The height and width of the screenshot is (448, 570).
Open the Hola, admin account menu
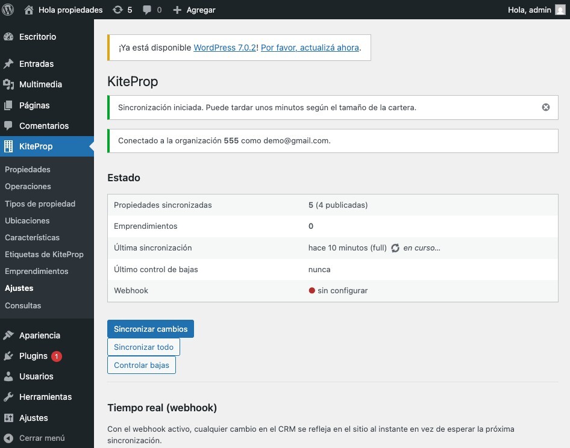pyautogui.click(x=536, y=10)
